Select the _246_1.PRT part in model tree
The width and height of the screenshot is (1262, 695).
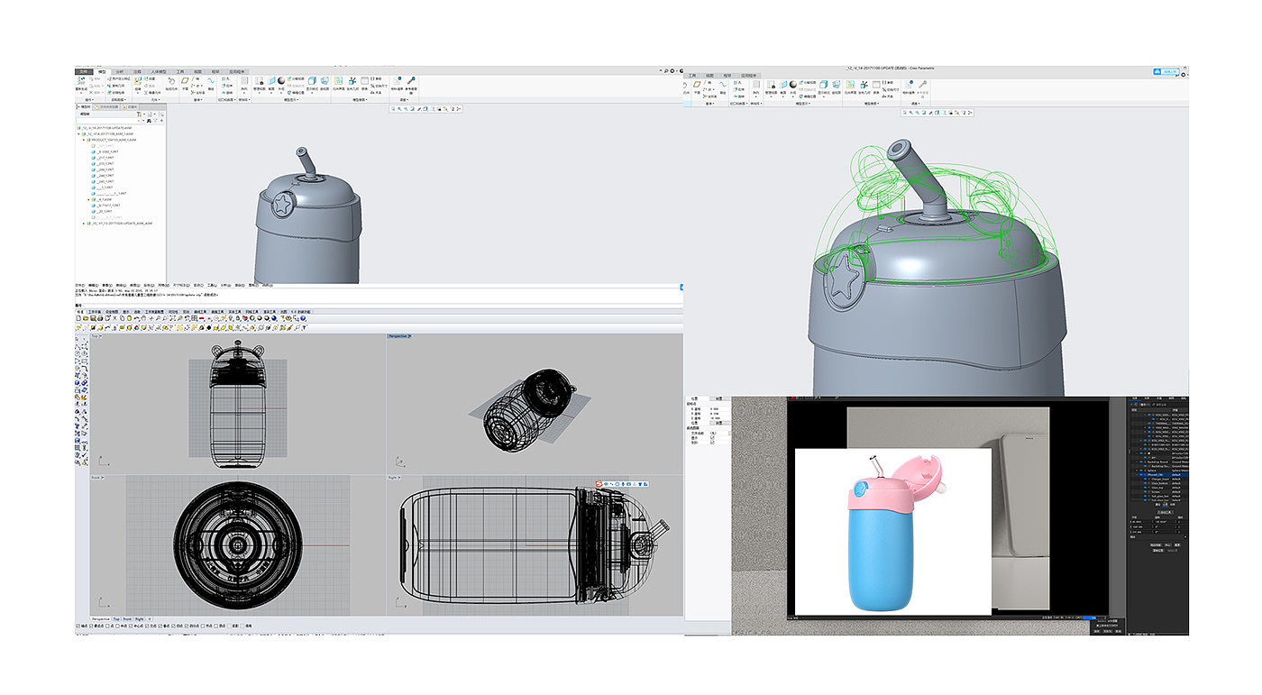[104, 169]
